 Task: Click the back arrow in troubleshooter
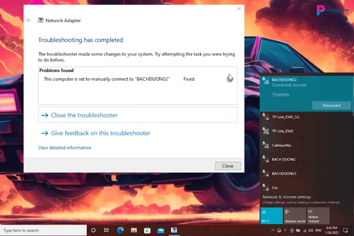click(29, 20)
